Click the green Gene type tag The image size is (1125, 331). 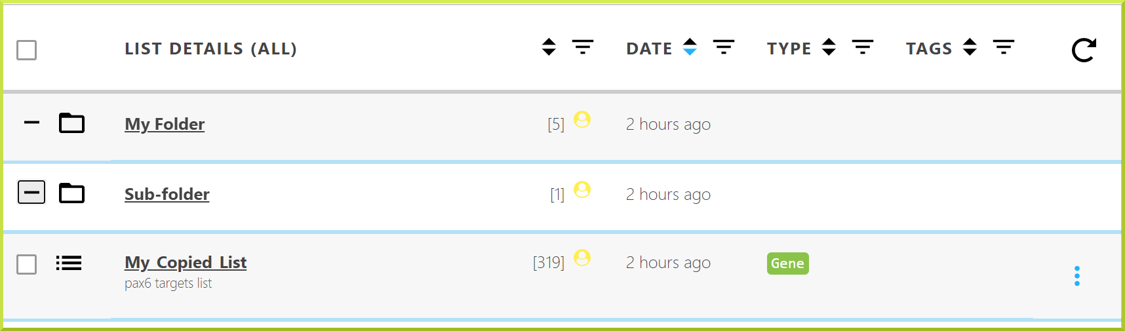(x=788, y=263)
